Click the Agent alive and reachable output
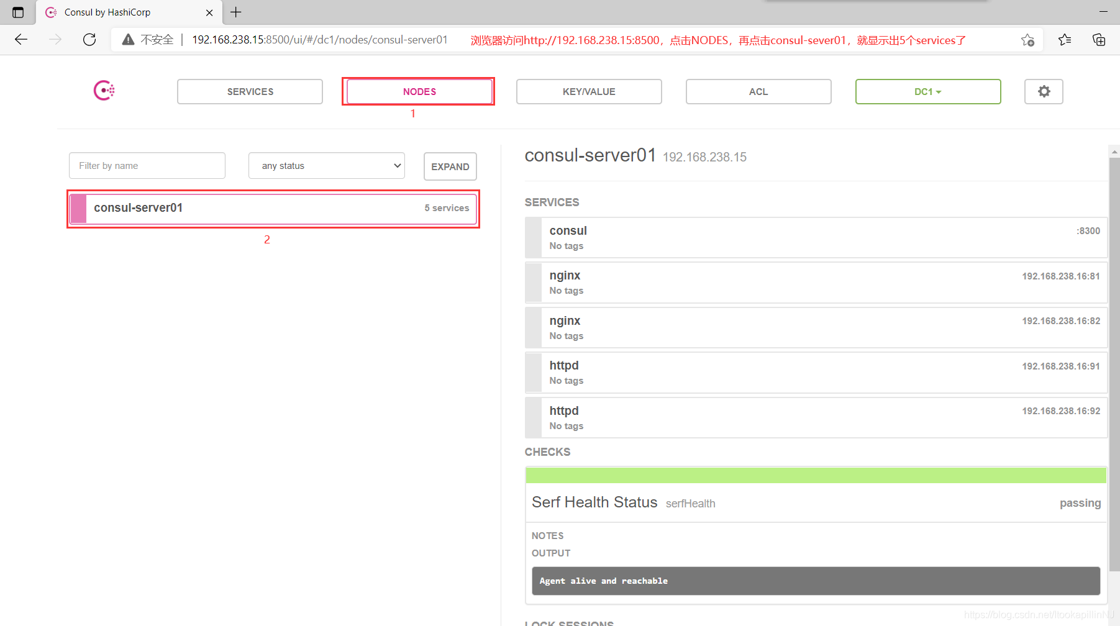Screen dimensions: 1120x626 [x=816, y=581]
